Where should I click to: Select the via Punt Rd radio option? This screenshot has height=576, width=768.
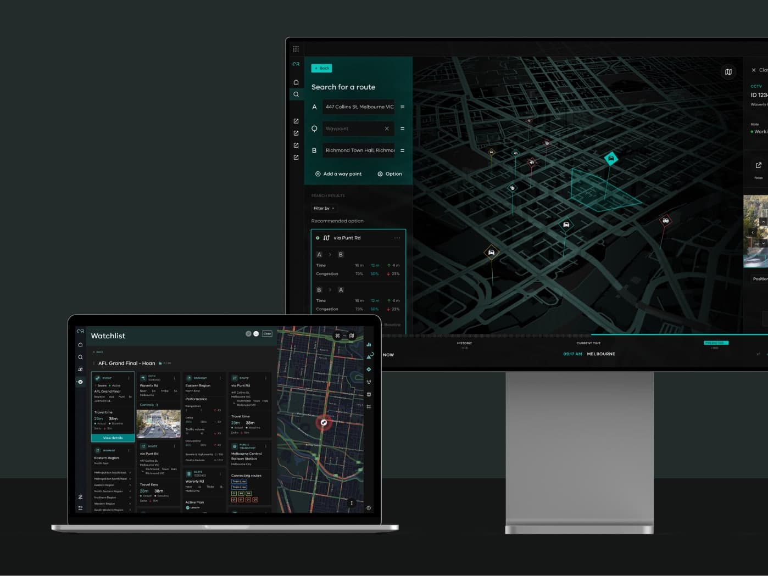pos(318,238)
